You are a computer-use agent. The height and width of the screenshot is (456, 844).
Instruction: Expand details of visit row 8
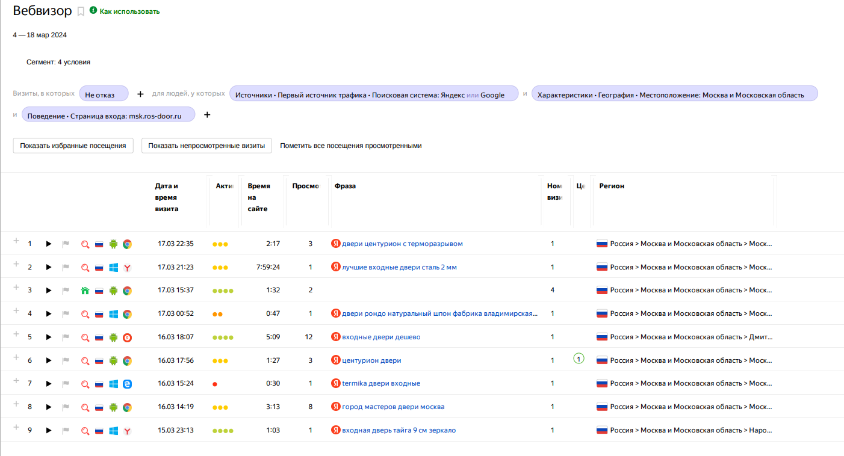point(16,404)
